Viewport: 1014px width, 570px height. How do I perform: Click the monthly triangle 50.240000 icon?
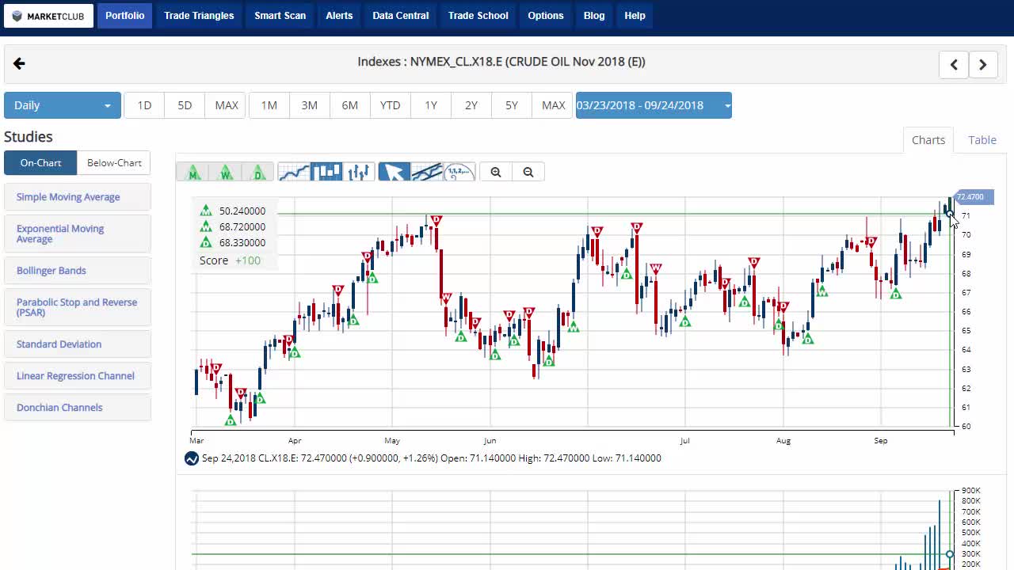click(x=206, y=211)
